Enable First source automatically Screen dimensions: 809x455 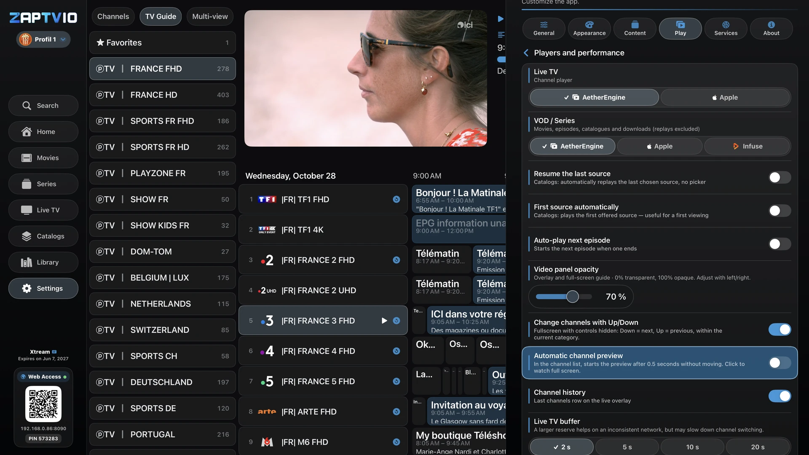780,211
